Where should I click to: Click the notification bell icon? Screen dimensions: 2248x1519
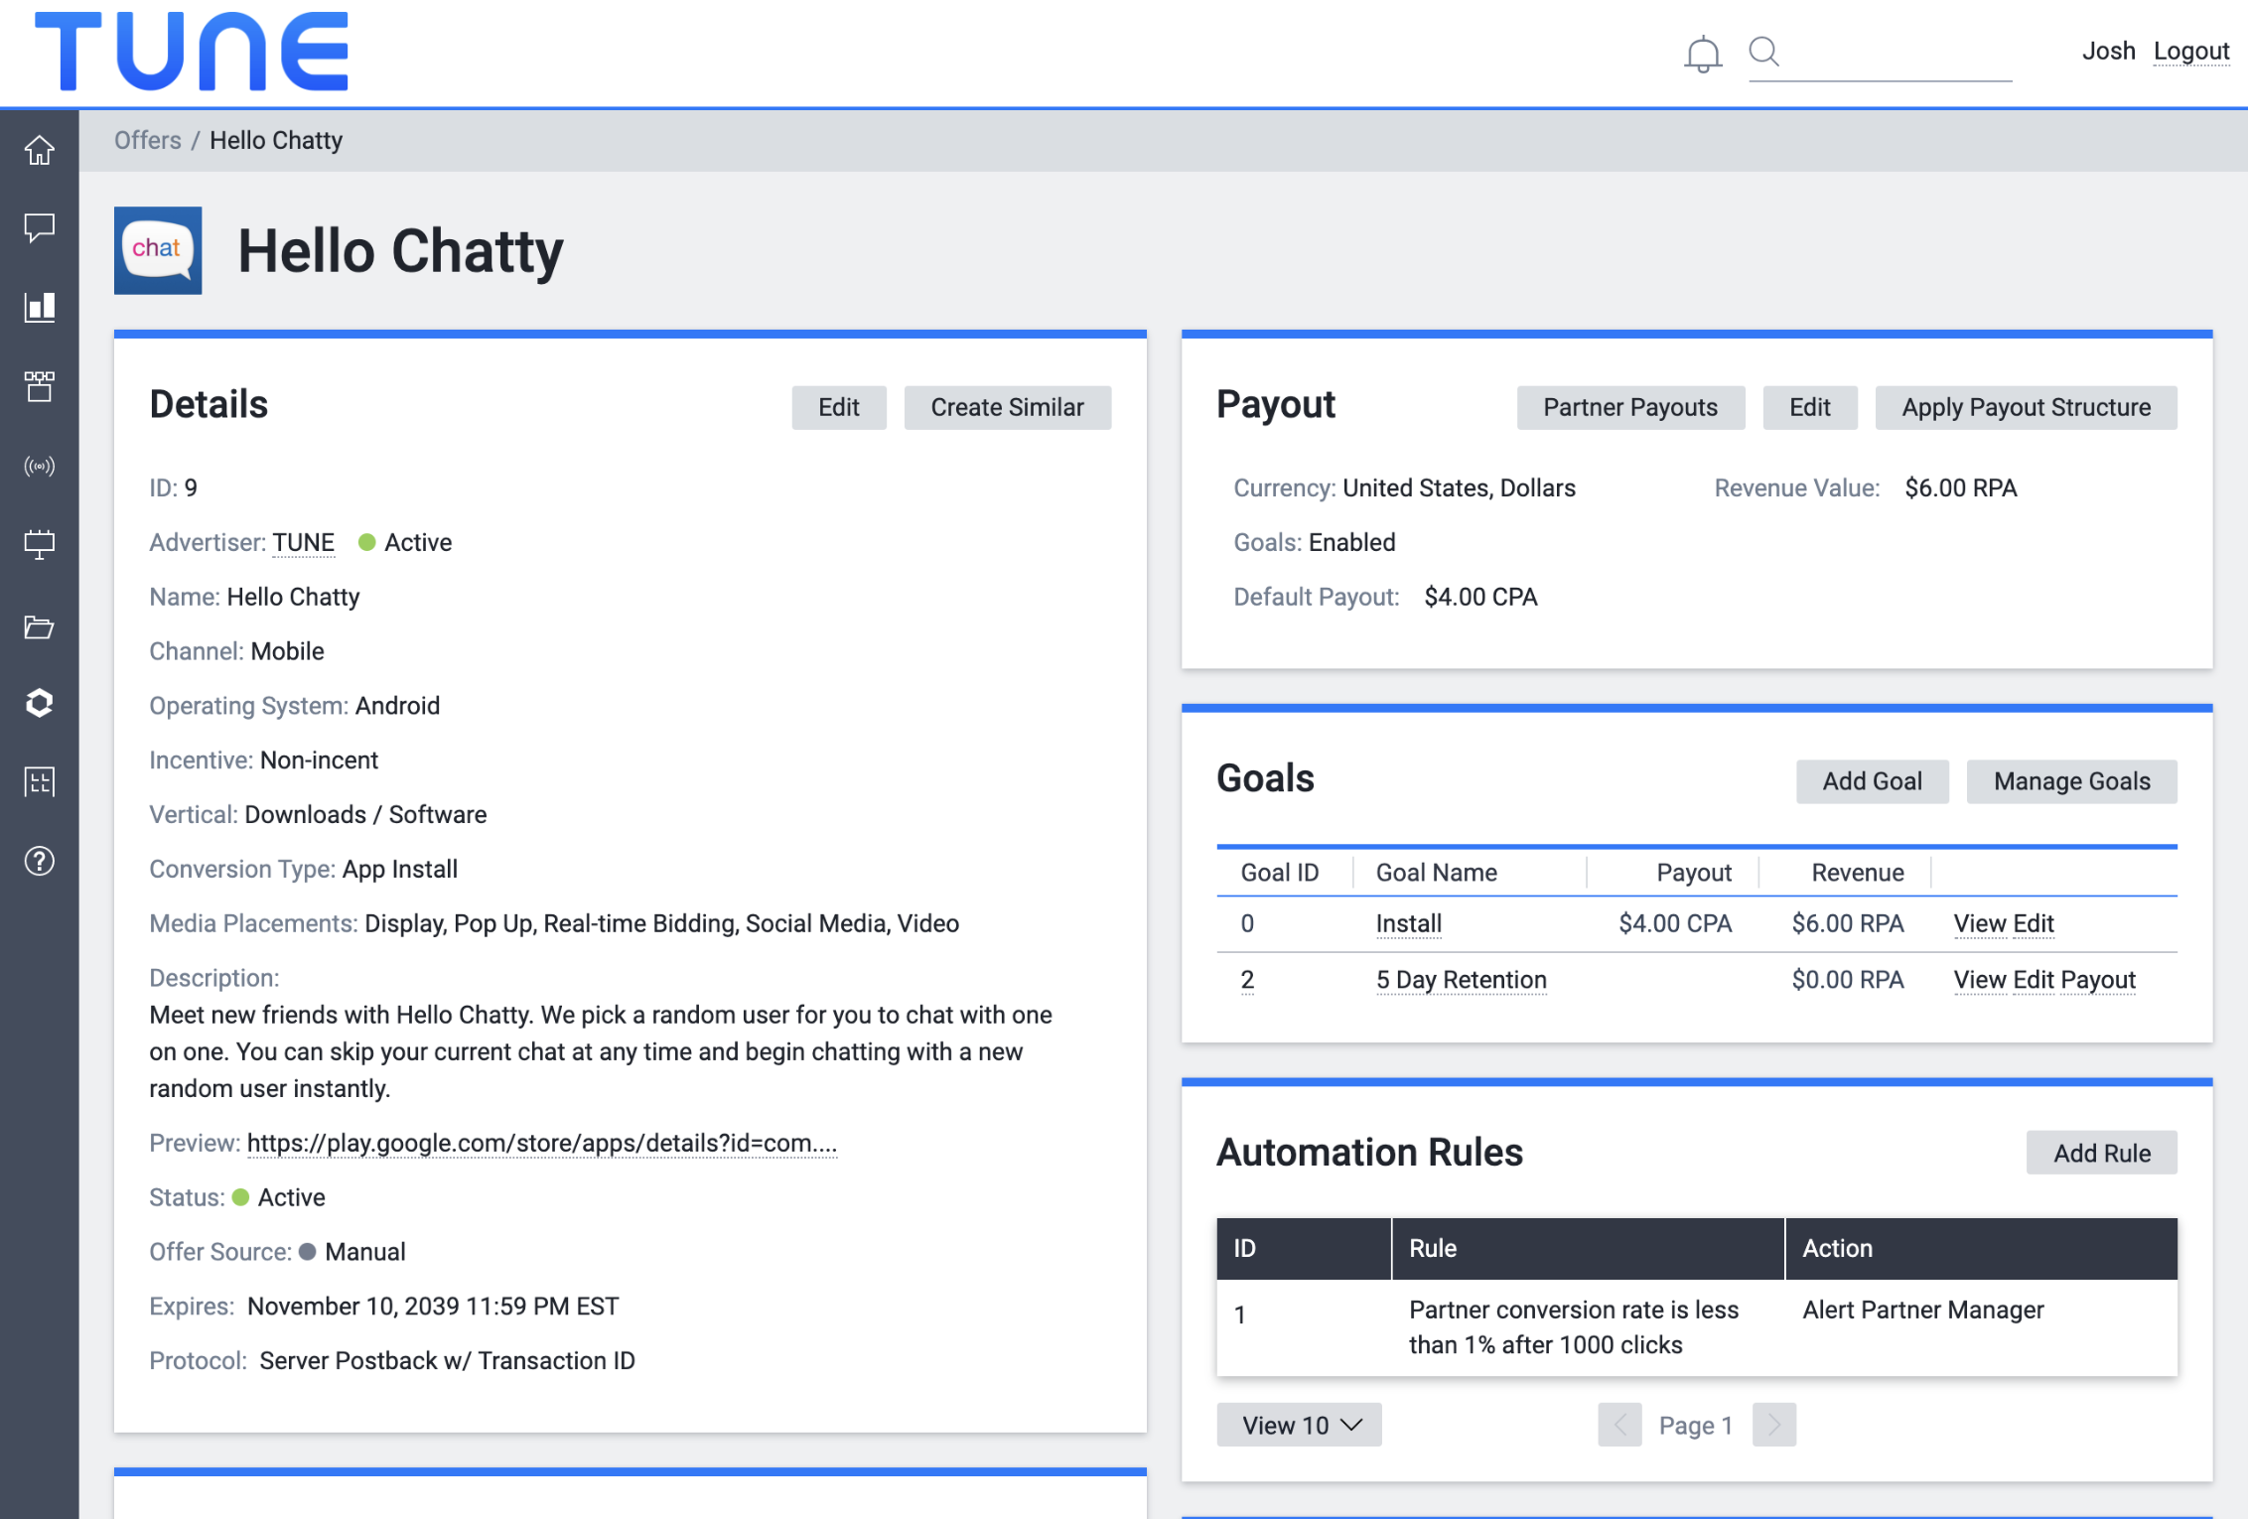(x=1702, y=54)
